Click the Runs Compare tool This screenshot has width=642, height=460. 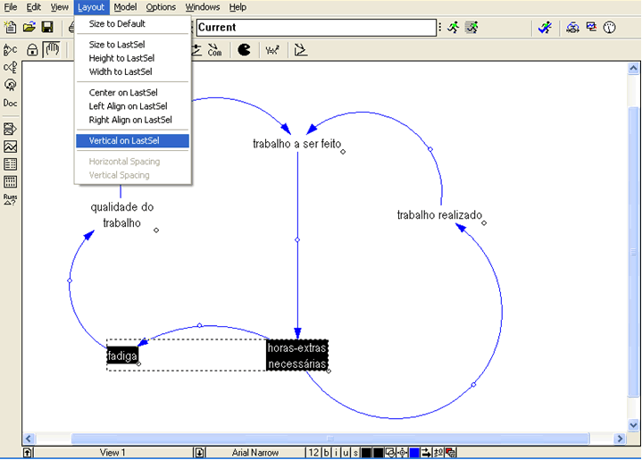11,199
